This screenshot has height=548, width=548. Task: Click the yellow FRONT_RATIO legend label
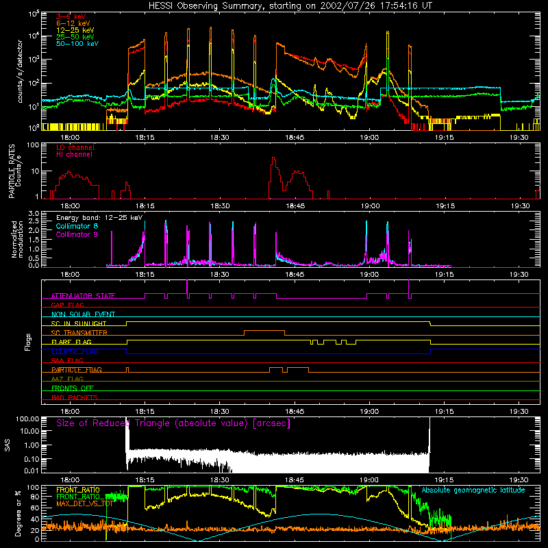coord(78,490)
